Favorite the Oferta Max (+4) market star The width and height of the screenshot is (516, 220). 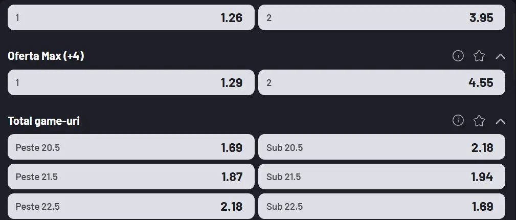click(x=479, y=56)
